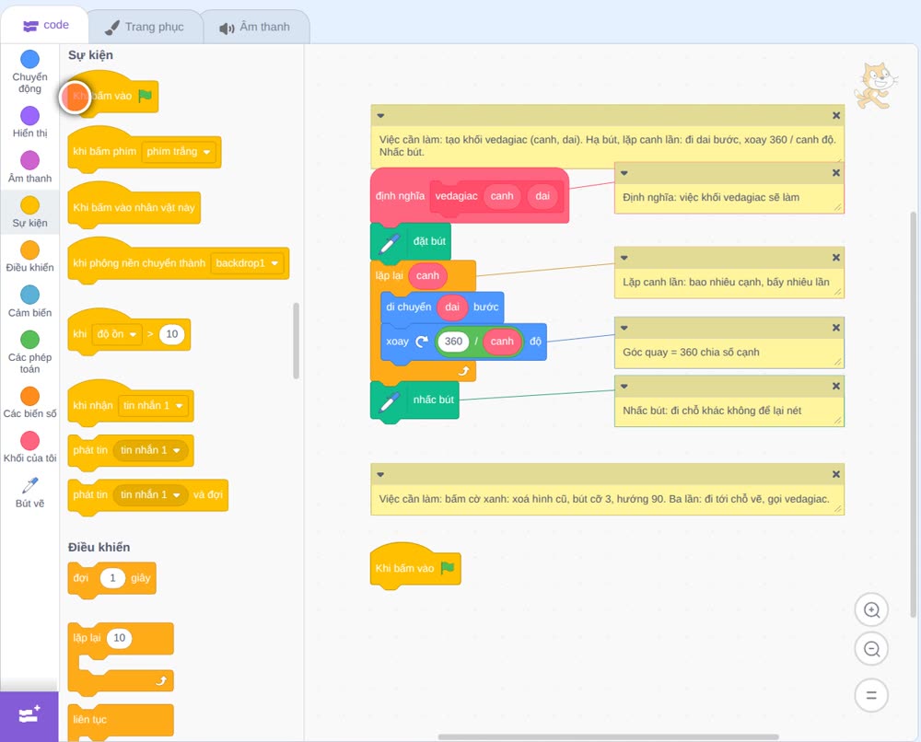The height and width of the screenshot is (742, 921).
Task: Select the Sự kiện category circle
Action: tap(30, 205)
